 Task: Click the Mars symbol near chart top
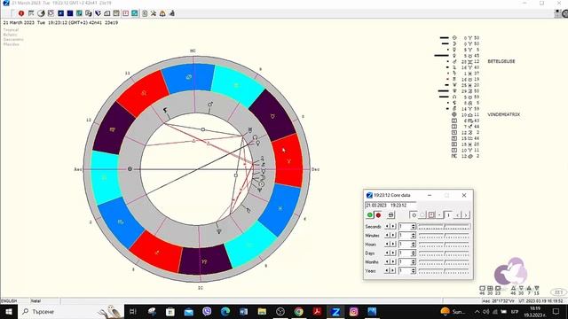pos(210,105)
